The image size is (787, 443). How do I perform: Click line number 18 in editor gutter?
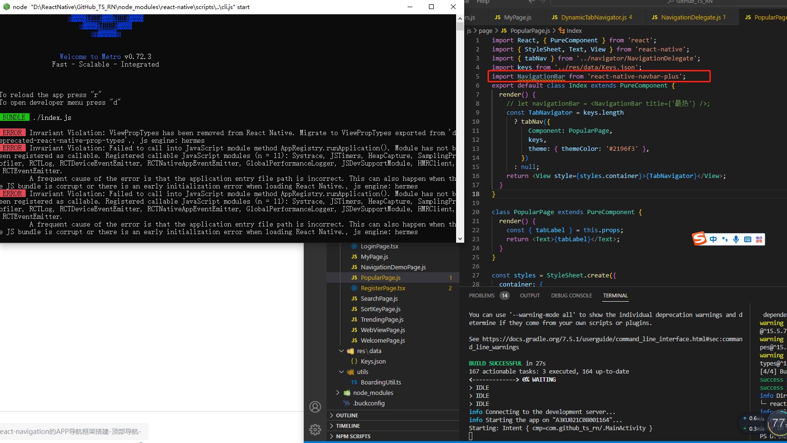pyautogui.click(x=476, y=194)
